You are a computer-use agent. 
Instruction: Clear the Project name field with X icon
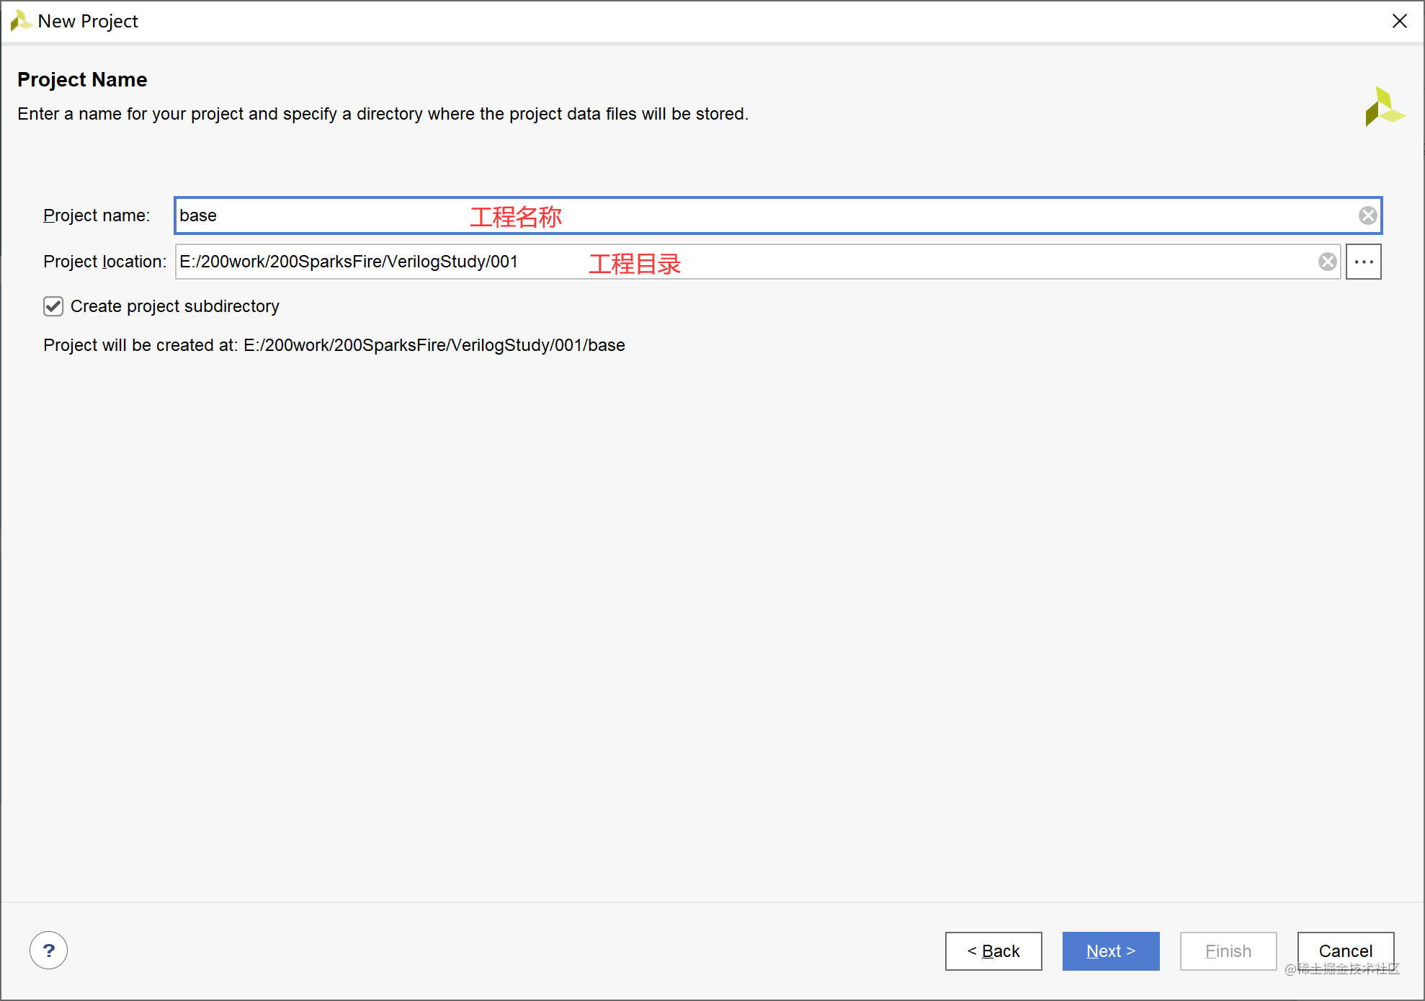pos(1367,215)
